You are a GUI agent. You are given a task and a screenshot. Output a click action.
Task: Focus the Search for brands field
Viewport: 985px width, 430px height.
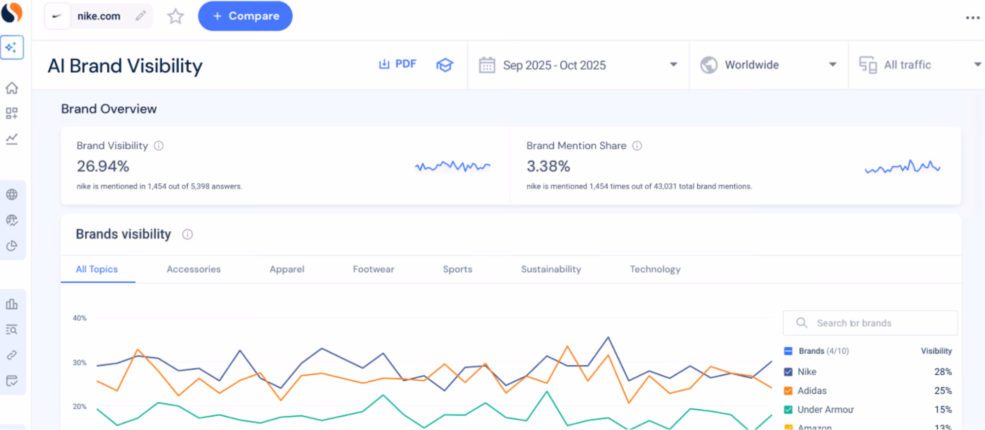coord(870,323)
